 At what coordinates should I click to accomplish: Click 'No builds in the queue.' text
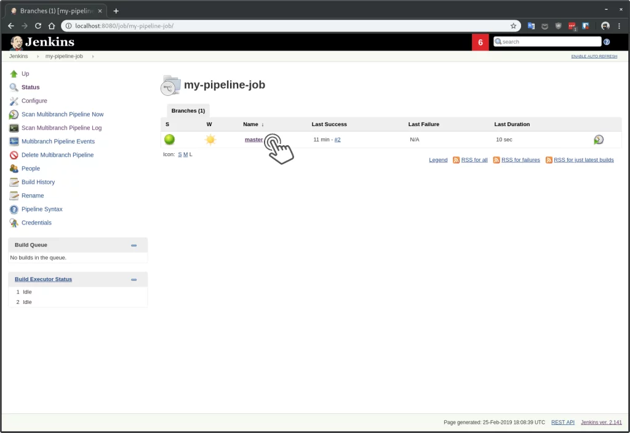click(x=38, y=258)
